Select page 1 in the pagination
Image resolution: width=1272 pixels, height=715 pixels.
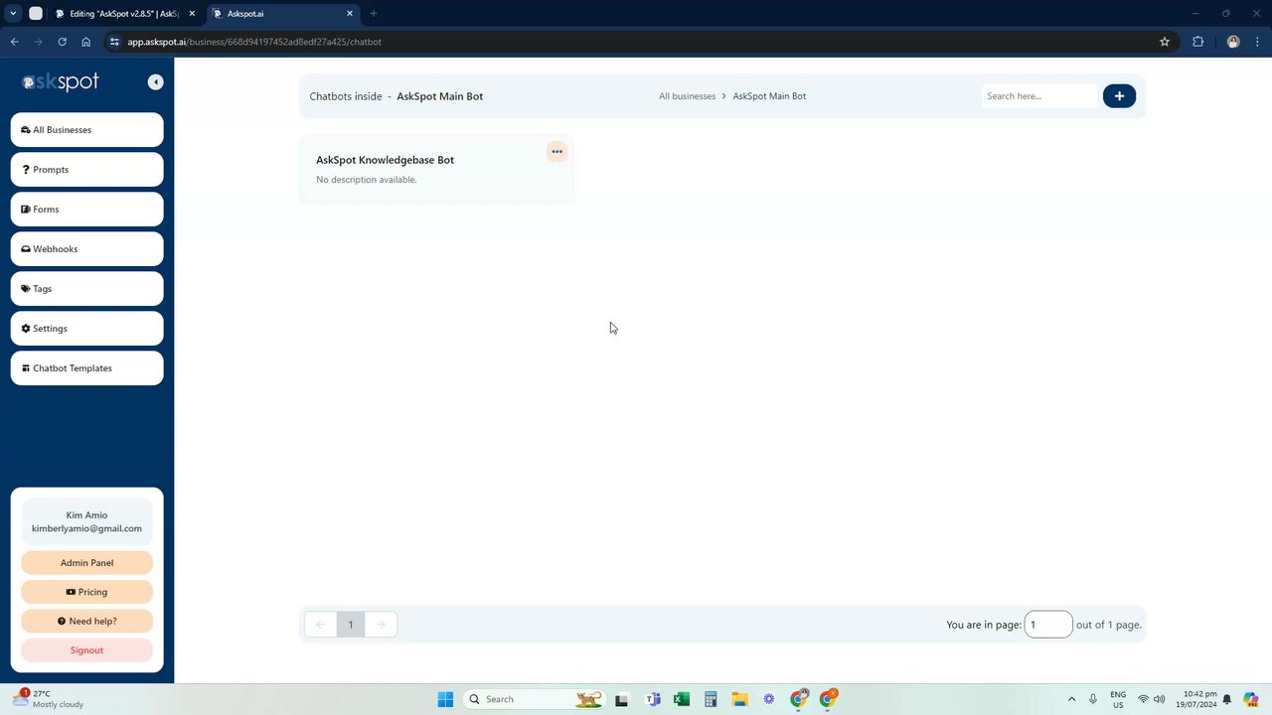(350, 625)
